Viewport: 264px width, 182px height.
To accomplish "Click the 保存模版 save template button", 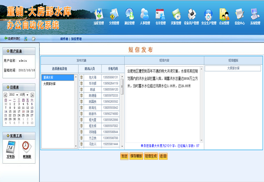I will coord(136,156).
